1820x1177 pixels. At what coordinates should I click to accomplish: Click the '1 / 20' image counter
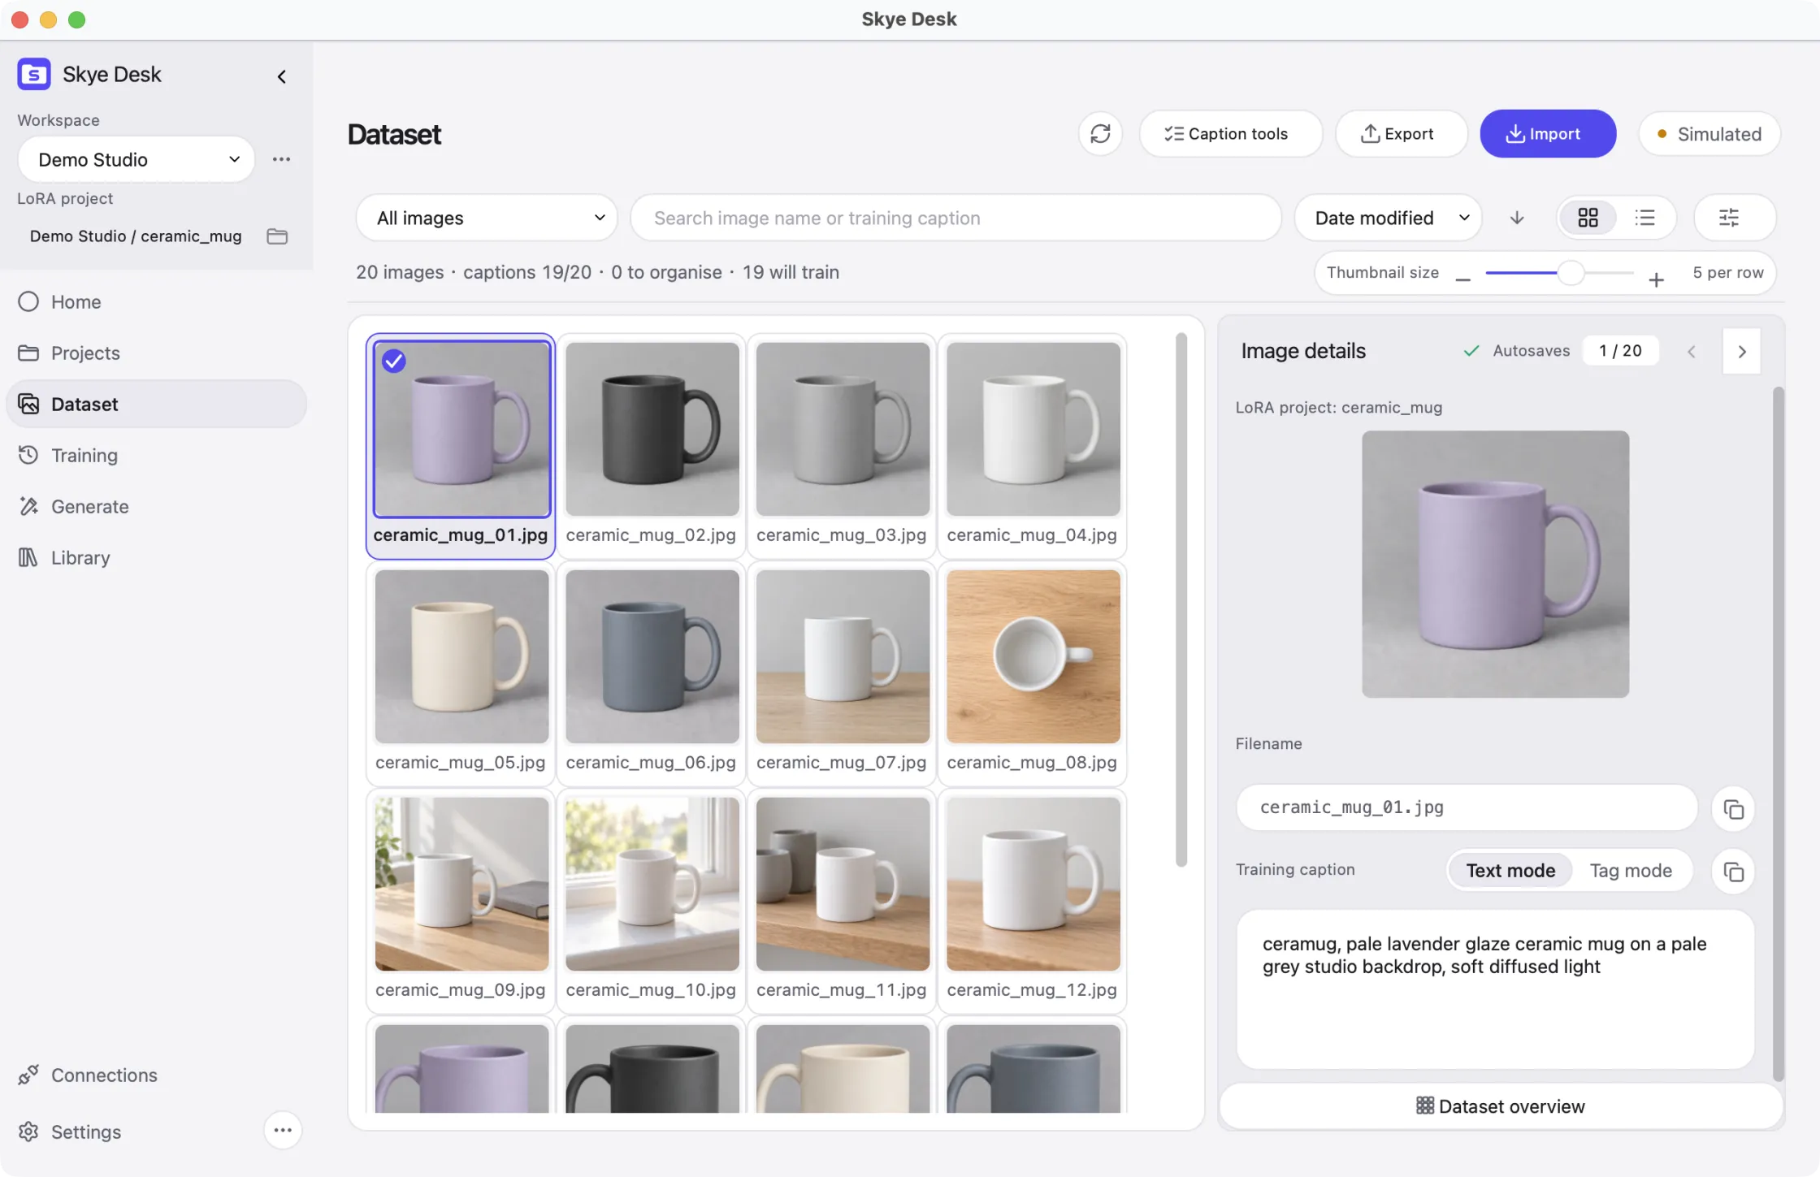click(1620, 351)
